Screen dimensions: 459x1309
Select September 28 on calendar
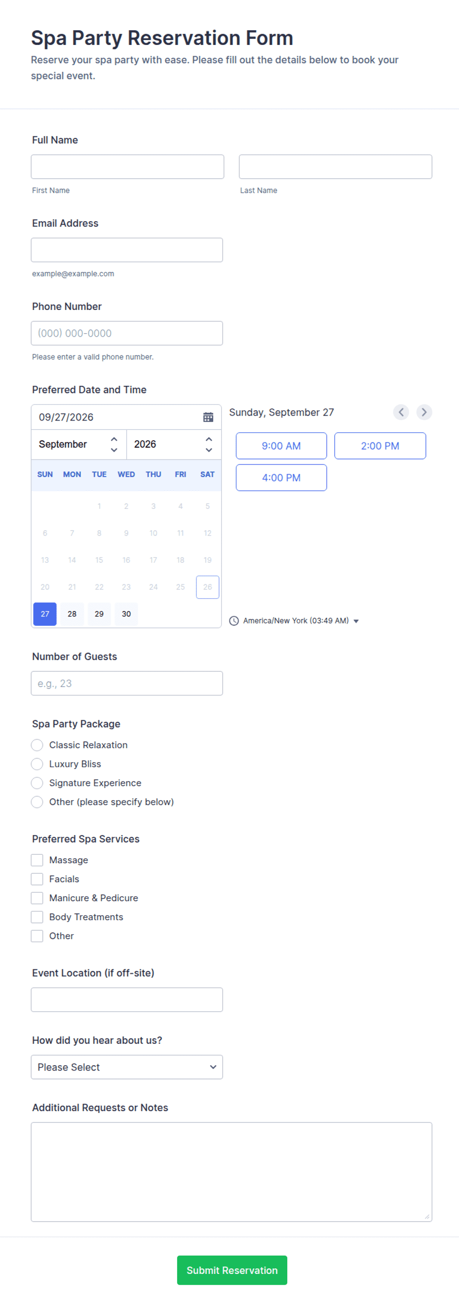(72, 615)
